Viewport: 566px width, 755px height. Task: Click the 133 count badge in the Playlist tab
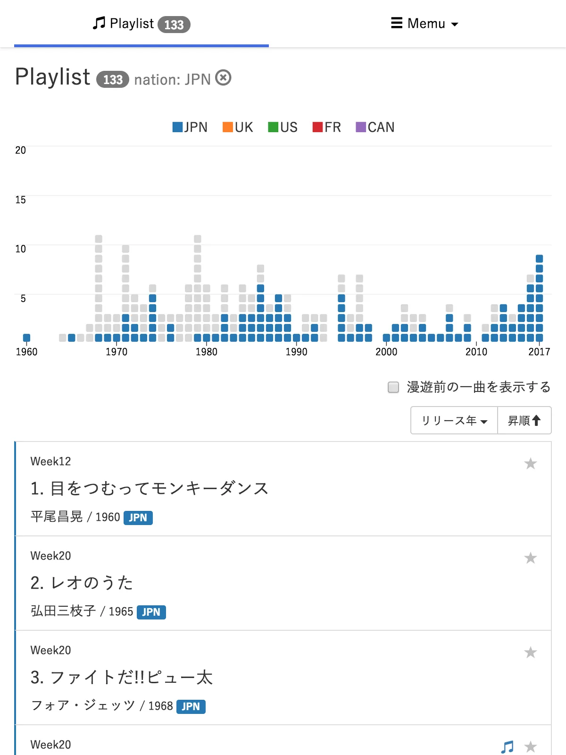click(174, 25)
